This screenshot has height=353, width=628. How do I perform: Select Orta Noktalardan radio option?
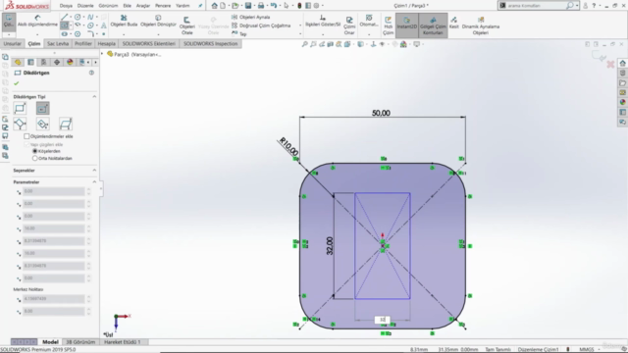(x=35, y=158)
